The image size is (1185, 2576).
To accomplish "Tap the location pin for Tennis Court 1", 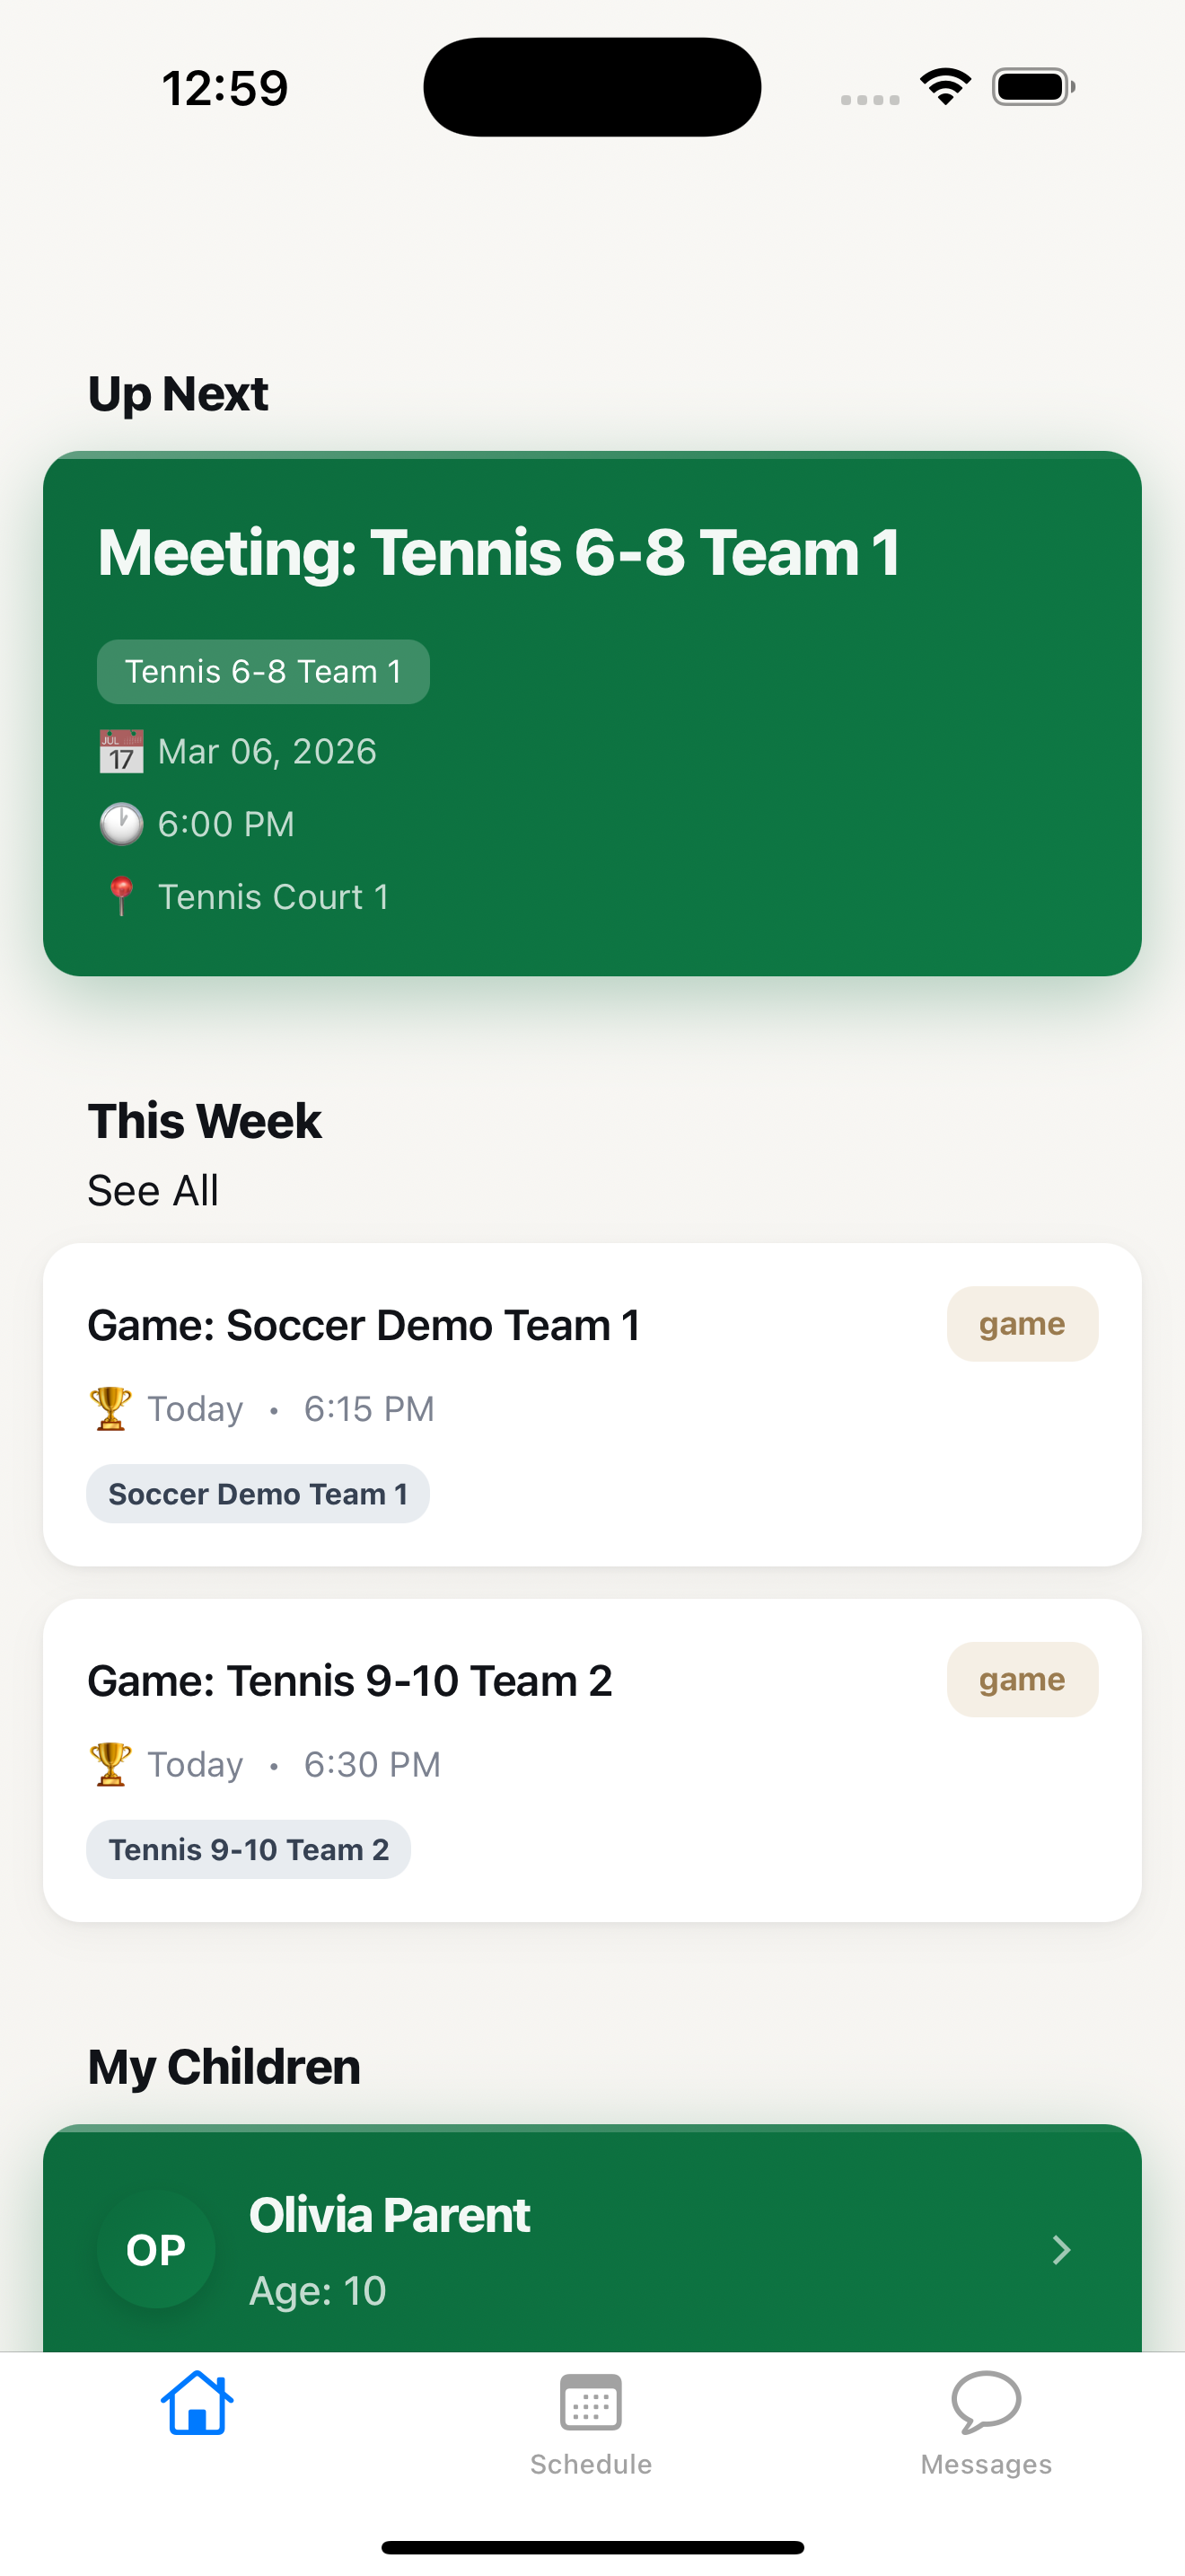I will (121, 897).
